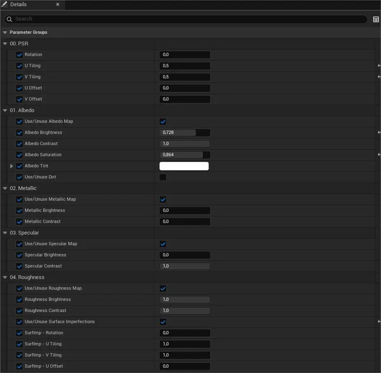The image size is (381, 373).
Task: Reset Albedo Saturation to default arrow
Action: 379,155
